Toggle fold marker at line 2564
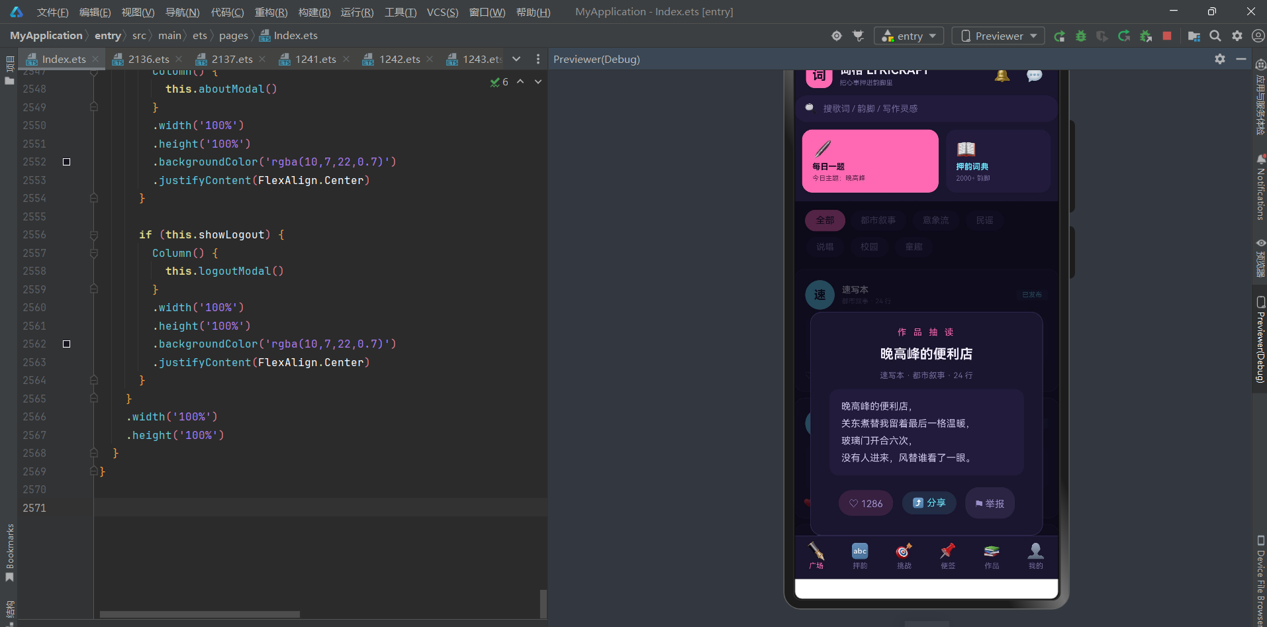The width and height of the screenshot is (1267, 627). point(94,380)
